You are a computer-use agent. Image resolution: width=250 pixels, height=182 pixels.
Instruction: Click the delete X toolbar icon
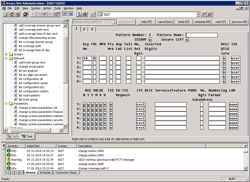click(51, 14)
